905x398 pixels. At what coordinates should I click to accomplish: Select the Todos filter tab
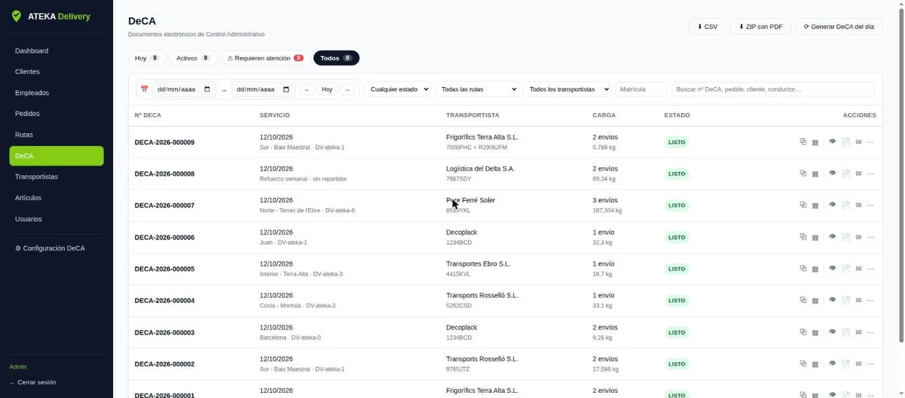click(x=336, y=58)
